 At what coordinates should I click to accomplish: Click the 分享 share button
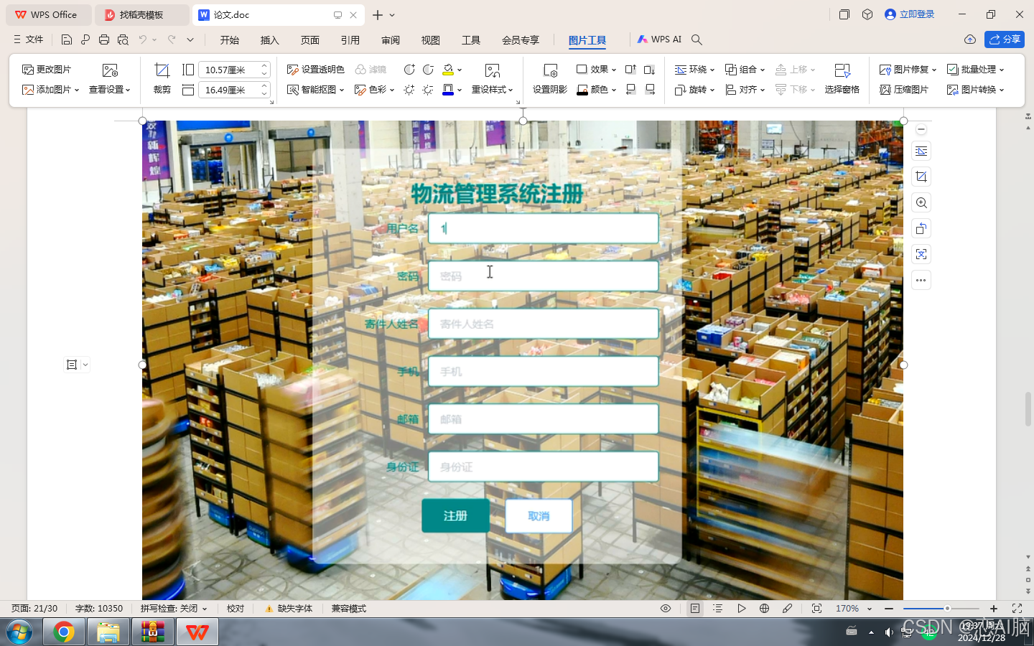(1004, 39)
